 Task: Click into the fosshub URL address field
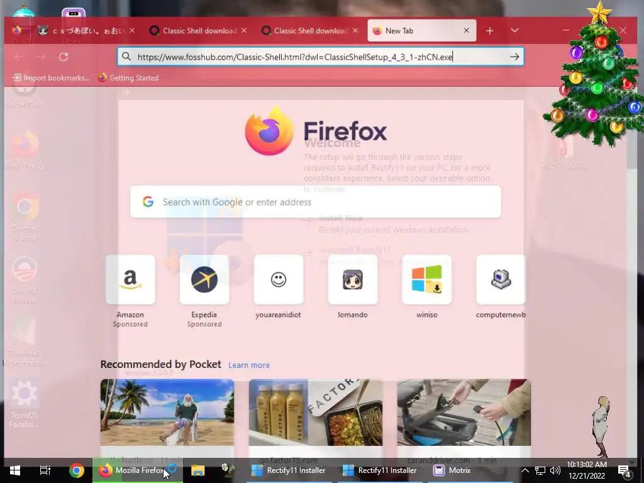pyautogui.click(x=320, y=57)
